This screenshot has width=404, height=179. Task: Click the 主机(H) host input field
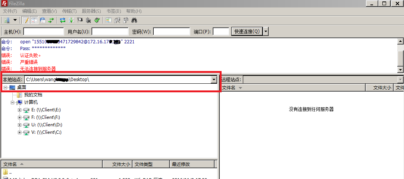tap(44, 31)
